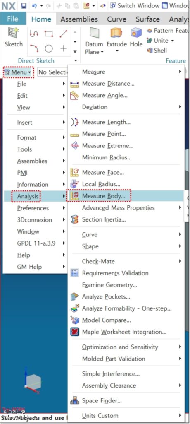Choose Measure Face entry

pyautogui.click(x=126, y=172)
